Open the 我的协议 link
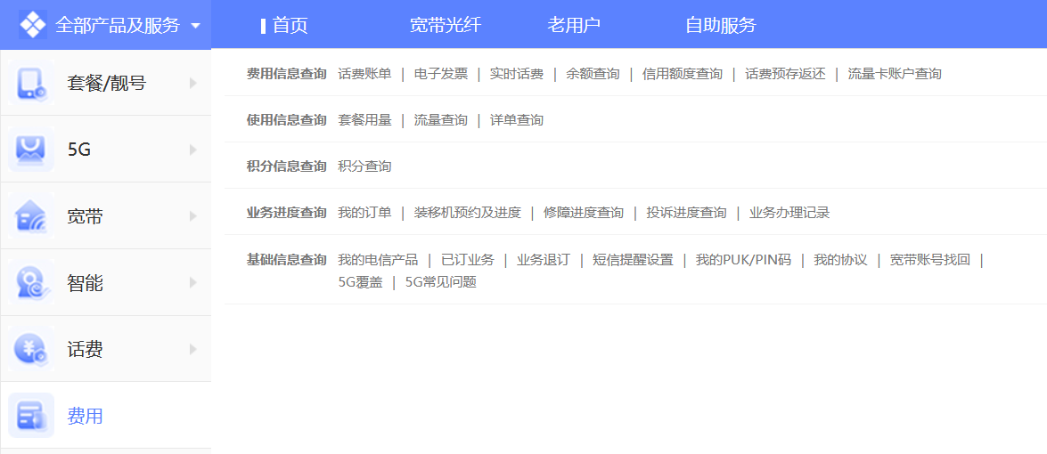This screenshot has height=454, width=1047. point(840,259)
